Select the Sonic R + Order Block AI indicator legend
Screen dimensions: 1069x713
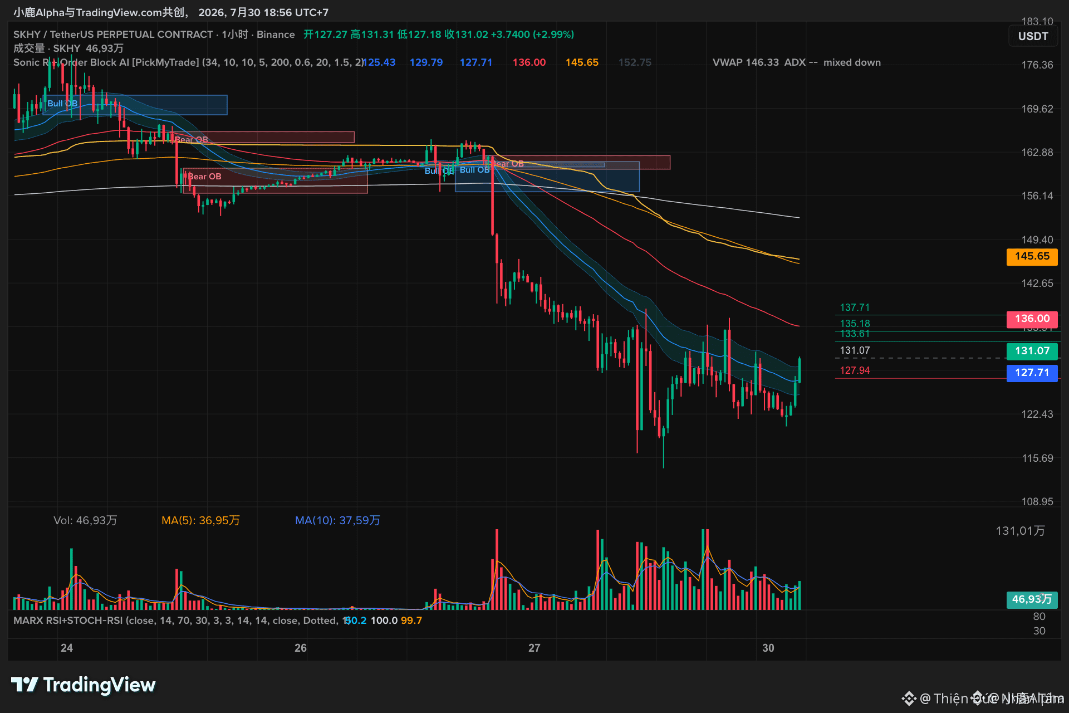pos(189,62)
